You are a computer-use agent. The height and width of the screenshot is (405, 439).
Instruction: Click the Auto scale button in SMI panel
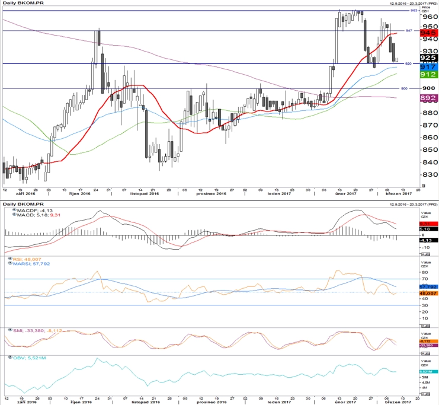point(425,353)
